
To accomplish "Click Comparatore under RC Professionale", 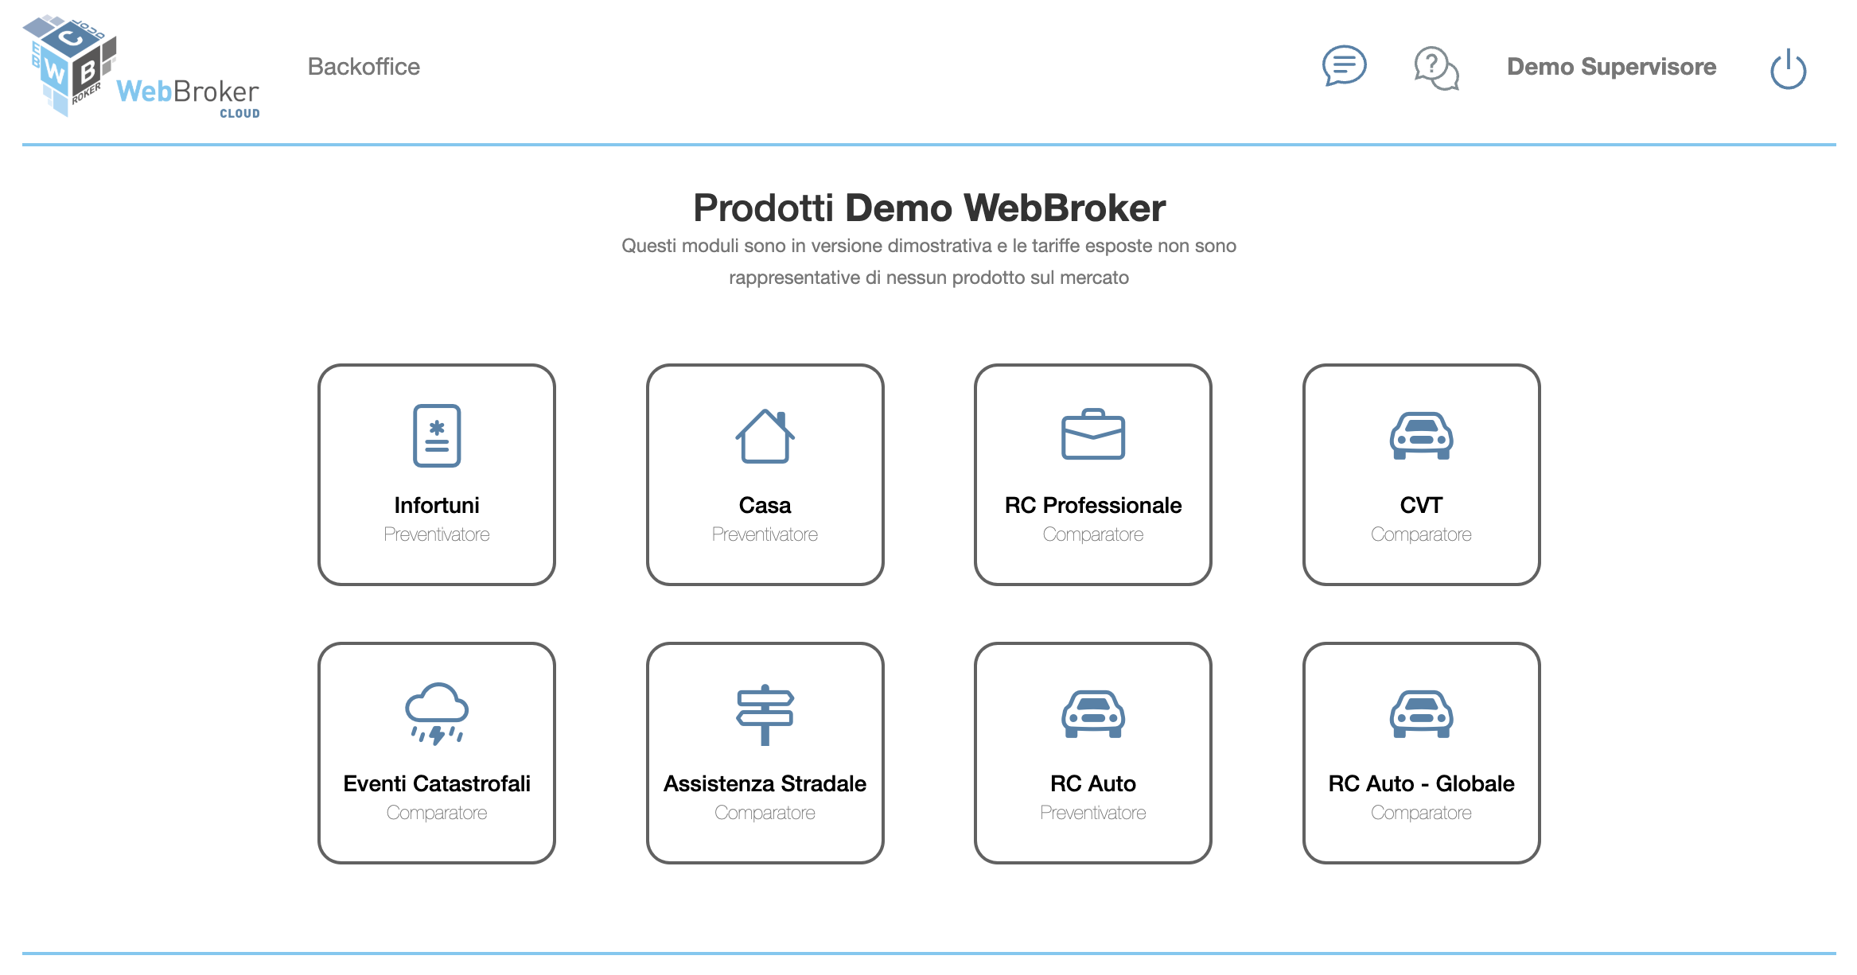I will coord(1093,534).
